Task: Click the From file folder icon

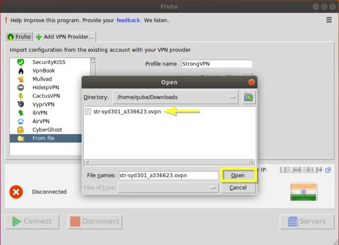Action: tap(21, 138)
